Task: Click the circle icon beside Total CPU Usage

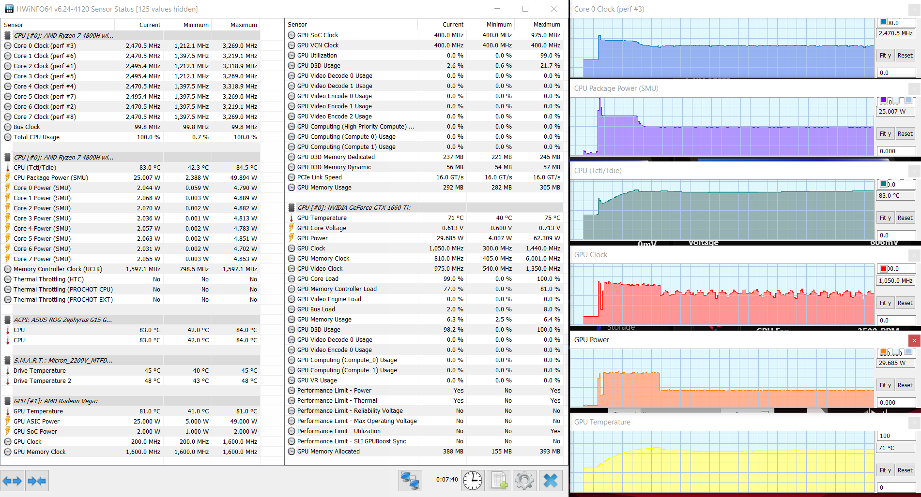Action: (8, 137)
